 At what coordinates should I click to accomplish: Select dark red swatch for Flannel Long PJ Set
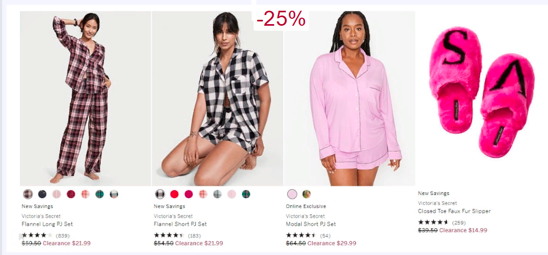click(71, 194)
